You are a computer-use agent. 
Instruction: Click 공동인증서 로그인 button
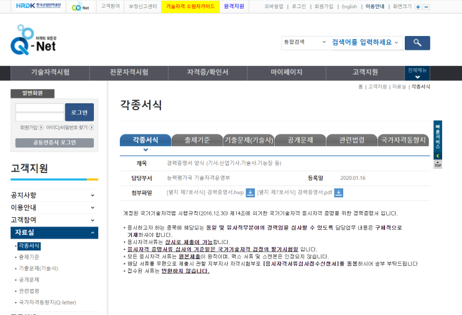pyautogui.click(x=55, y=143)
